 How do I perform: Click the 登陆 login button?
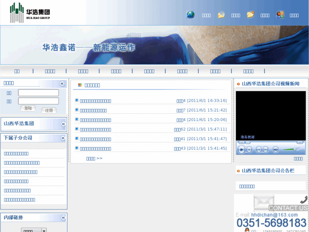tap(28, 108)
